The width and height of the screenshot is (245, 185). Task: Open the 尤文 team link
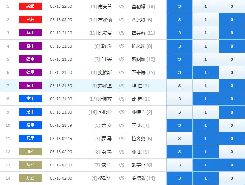tap(106, 125)
